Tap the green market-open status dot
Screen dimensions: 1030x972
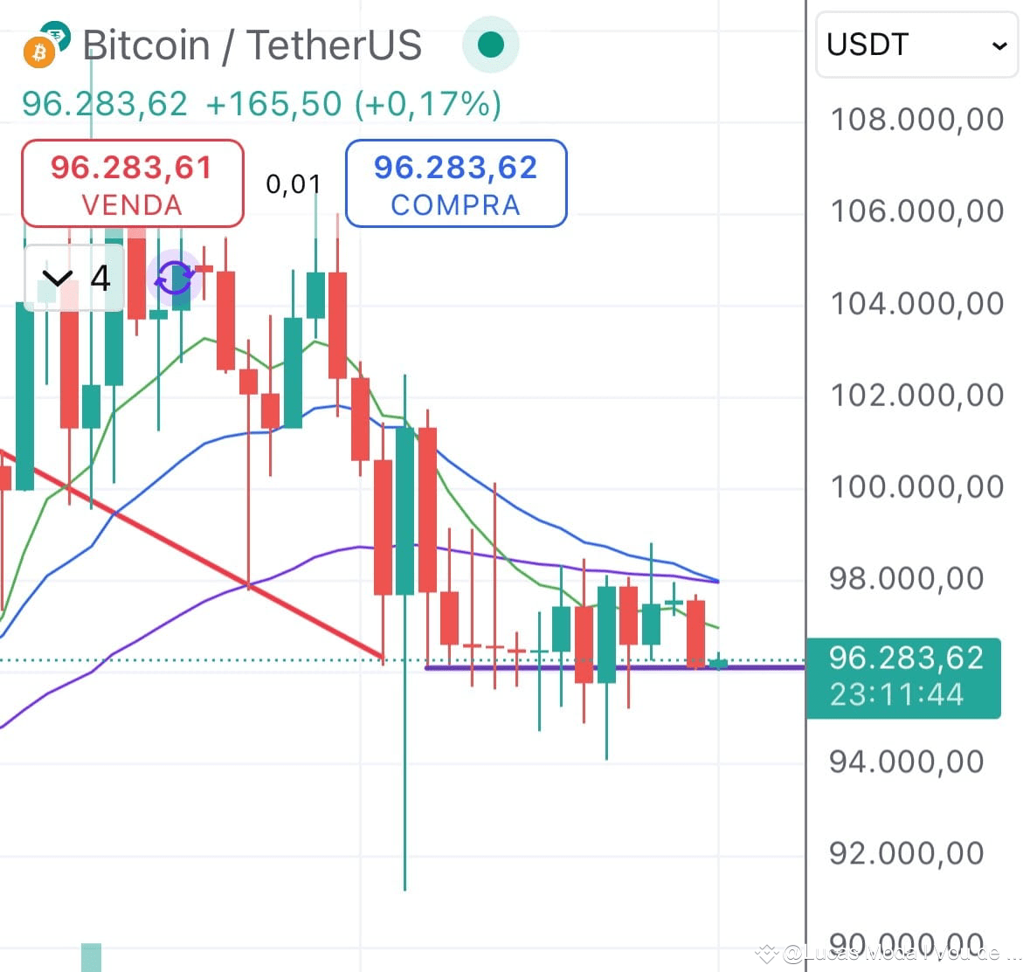pos(490,43)
